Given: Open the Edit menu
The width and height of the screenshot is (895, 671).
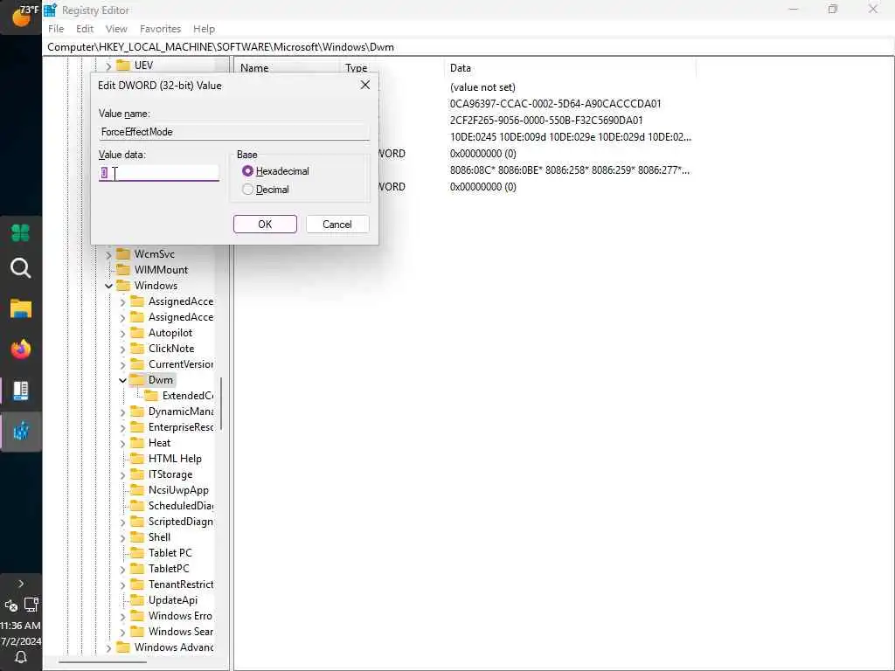Looking at the screenshot, I should [x=85, y=29].
